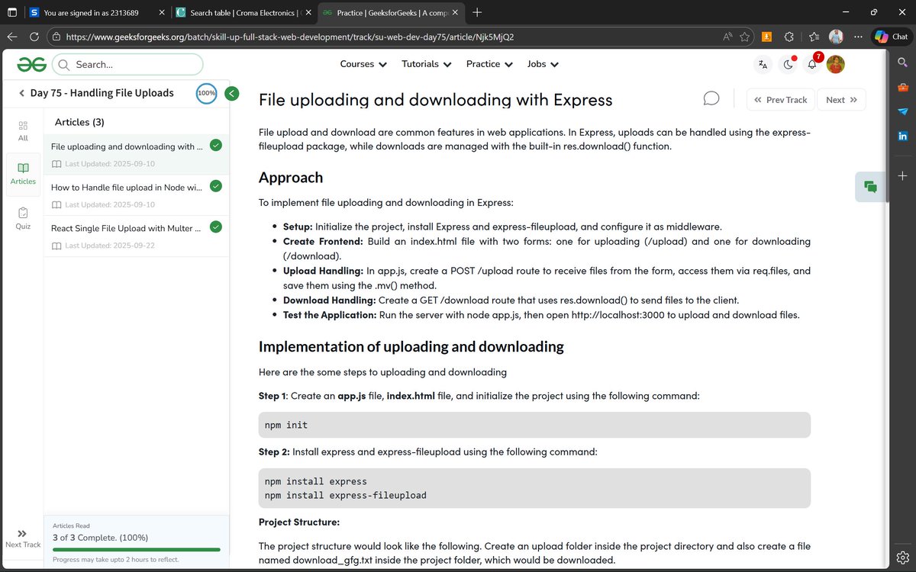This screenshot has width=916, height=572.
Task: Share via the Telegram icon on right edge
Action: pos(902,111)
